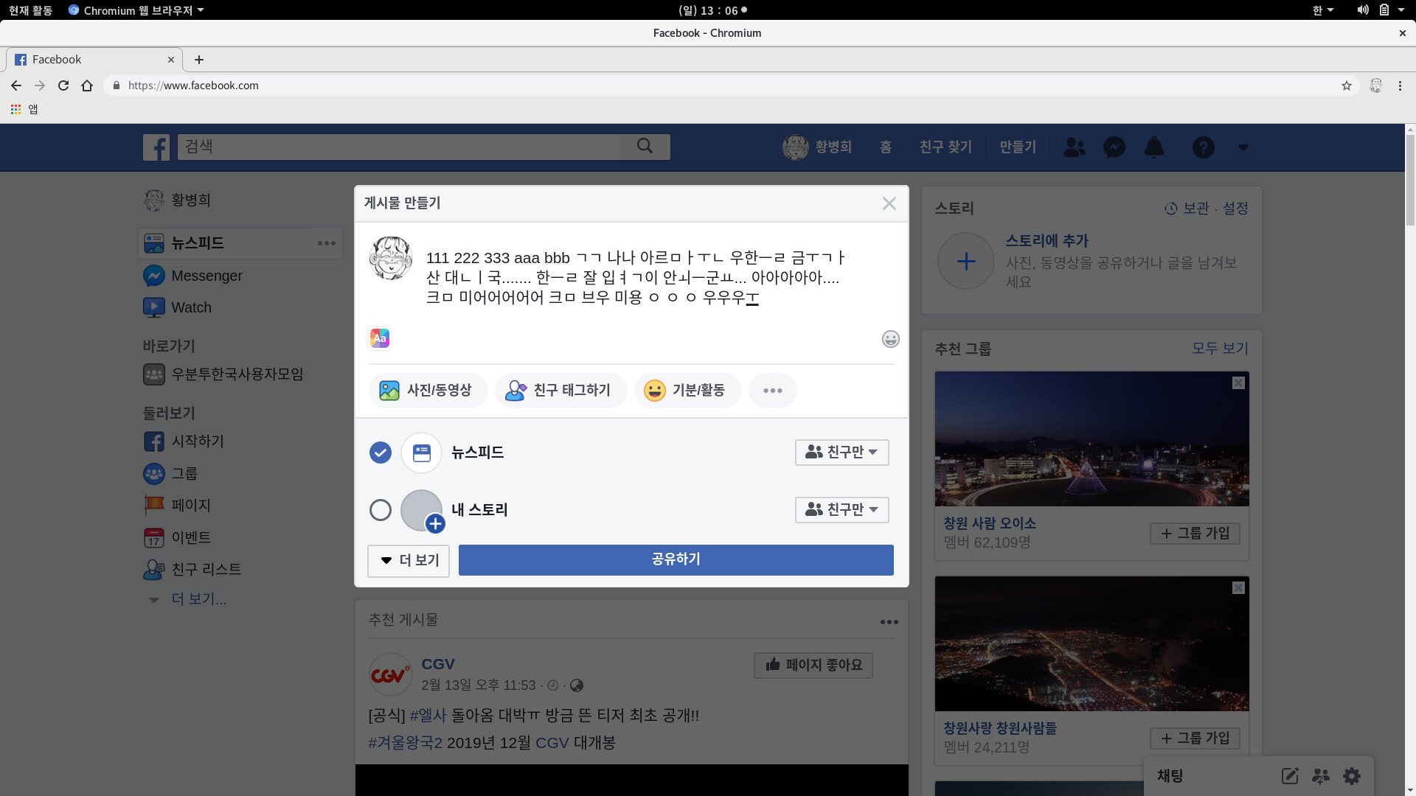The width and height of the screenshot is (1416, 796).
Task: Open 창원 사람 오이소 group thumbnail
Action: click(x=1091, y=439)
